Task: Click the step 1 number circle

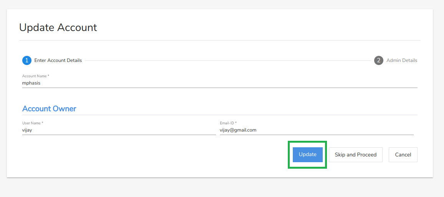Action: tap(27, 60)
